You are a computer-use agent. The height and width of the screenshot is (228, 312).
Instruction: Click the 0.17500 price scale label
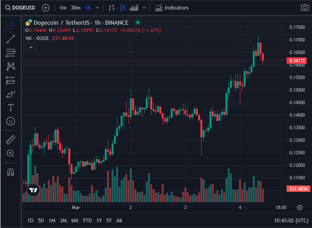coord(297,27)
